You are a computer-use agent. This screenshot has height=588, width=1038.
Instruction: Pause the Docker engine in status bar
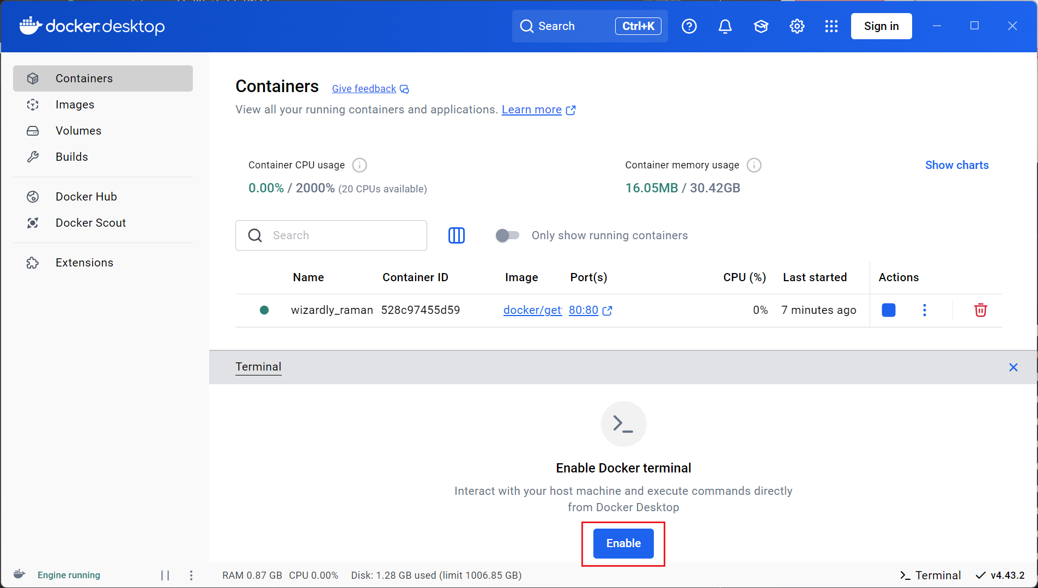tap(165, 575)
